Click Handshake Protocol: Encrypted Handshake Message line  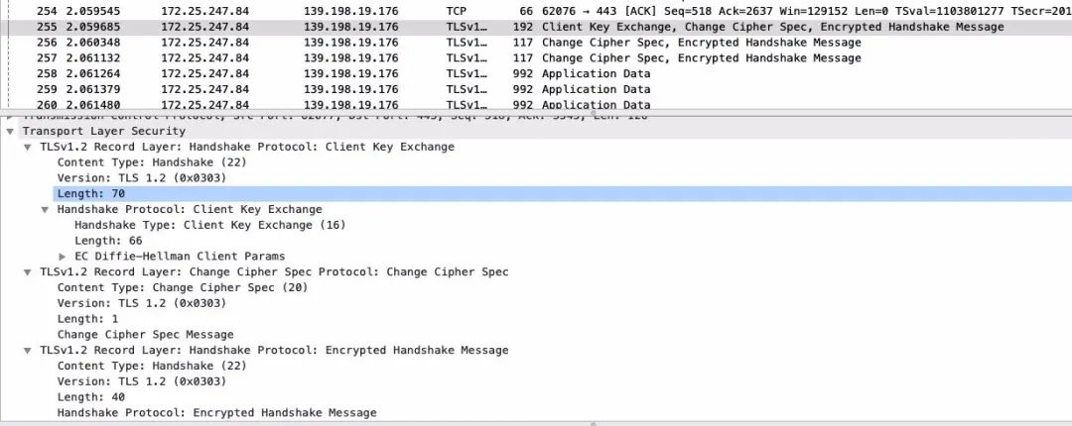pyautogui.click(x=216, y=413)
